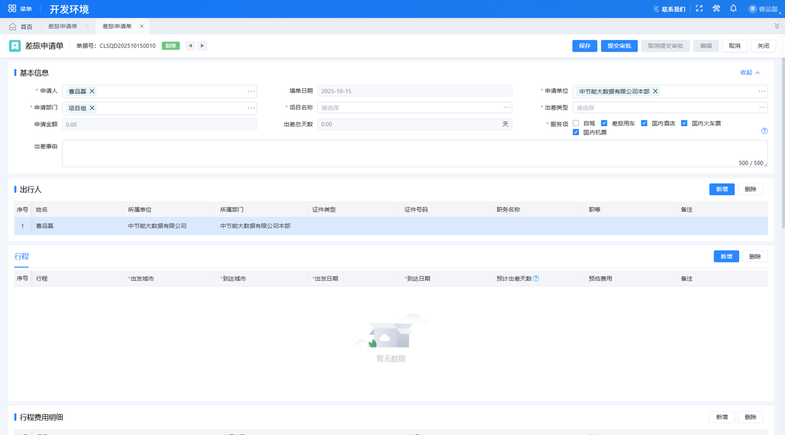This screenshot has width=785, height=435.
Task: Go to the next document arrow
Action: pos(203,46)
